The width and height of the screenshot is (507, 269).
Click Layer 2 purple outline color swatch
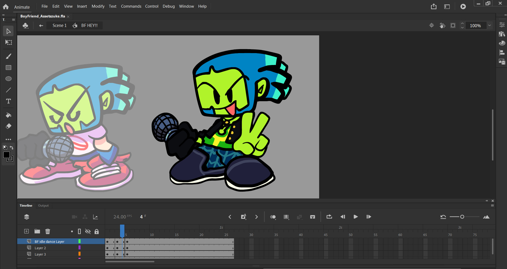pos(79,248)
